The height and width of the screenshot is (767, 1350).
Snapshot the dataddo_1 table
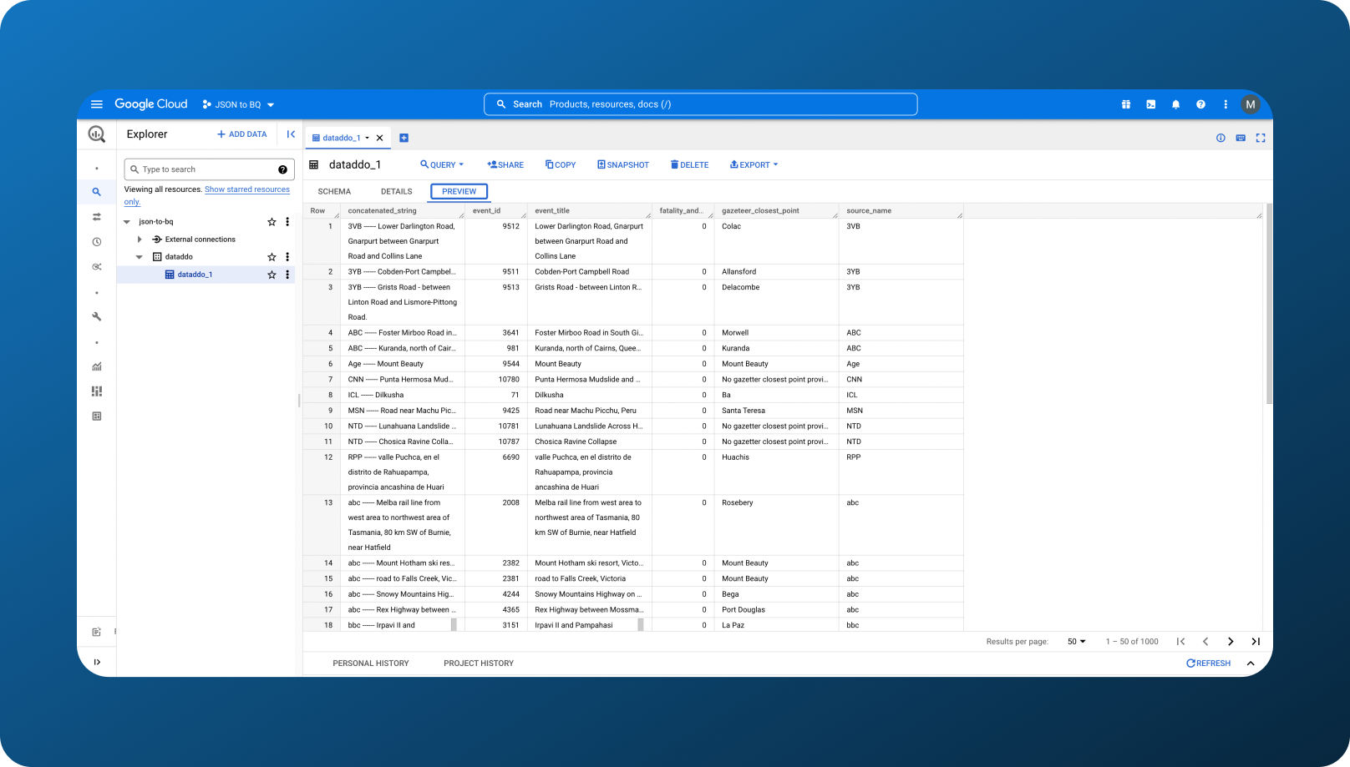(x=622, y=164)
